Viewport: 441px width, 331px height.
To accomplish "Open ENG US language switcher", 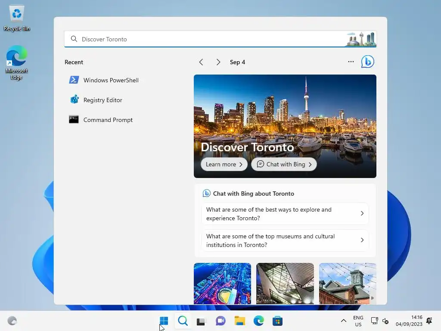I will 358,321.
